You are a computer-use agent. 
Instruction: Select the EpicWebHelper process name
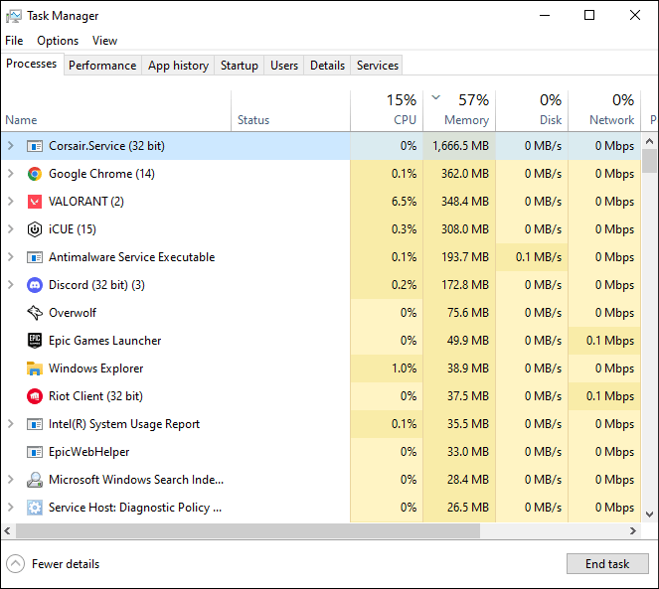(x=88, y=452)
